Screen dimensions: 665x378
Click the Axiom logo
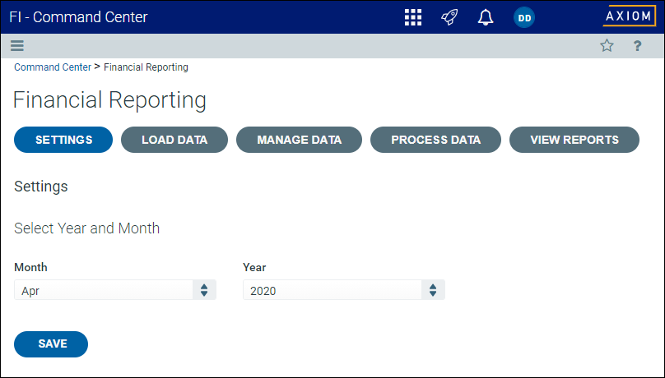(x=630, y=16)
